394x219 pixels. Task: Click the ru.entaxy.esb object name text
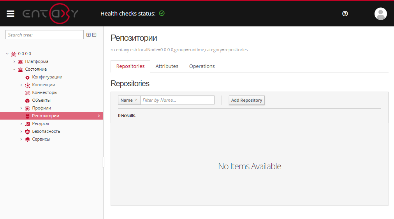pyautogui.click(x=179, y=50)
